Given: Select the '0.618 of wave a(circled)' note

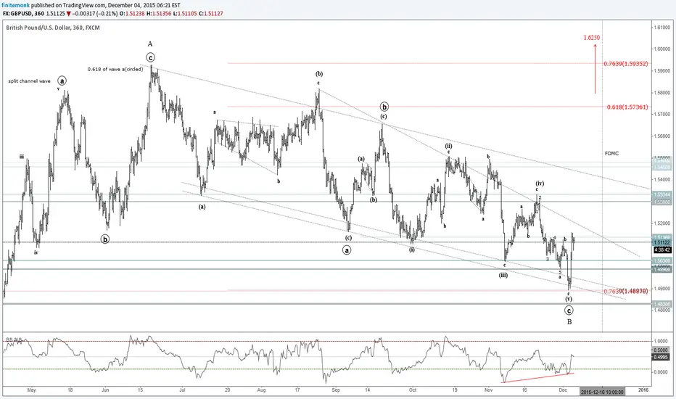Looking at the screenshot, I should (x=115, y=69).
